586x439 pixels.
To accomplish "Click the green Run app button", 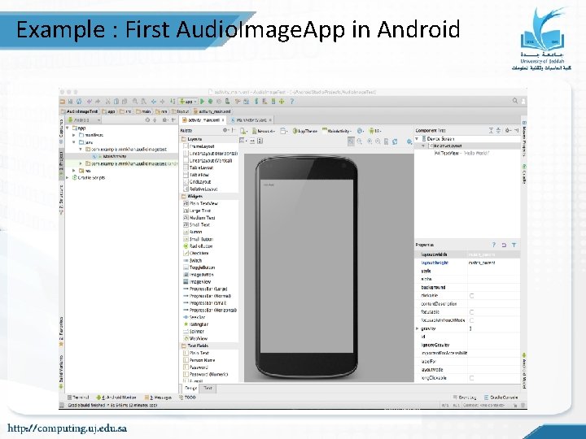I will click(x=202, y=101).
